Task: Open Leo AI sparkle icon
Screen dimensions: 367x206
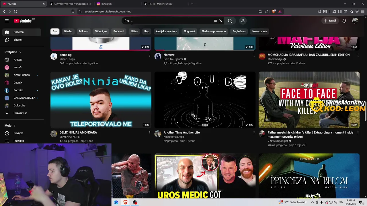Action: [x=351, y=11]
